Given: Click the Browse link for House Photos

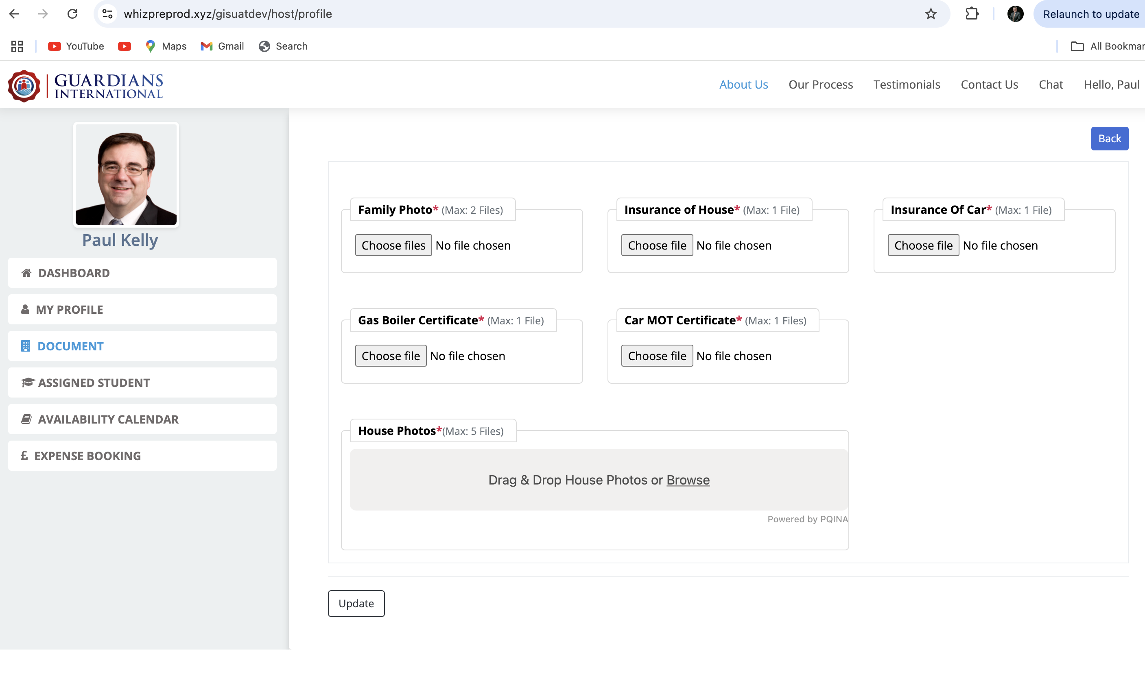Looking at the screenshot, I should tap(688, 480).
